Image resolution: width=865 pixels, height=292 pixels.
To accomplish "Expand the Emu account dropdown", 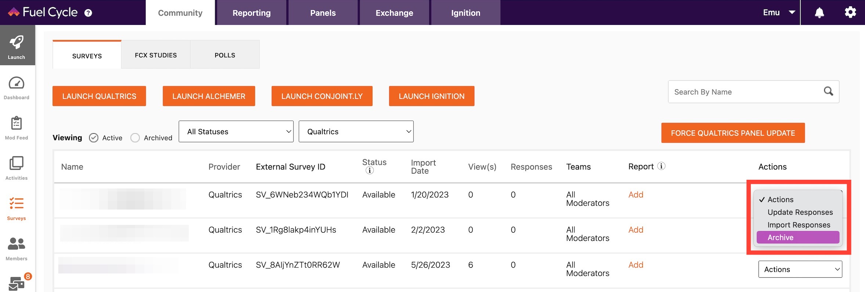I will pyautogui.click(x=779, y=12).
